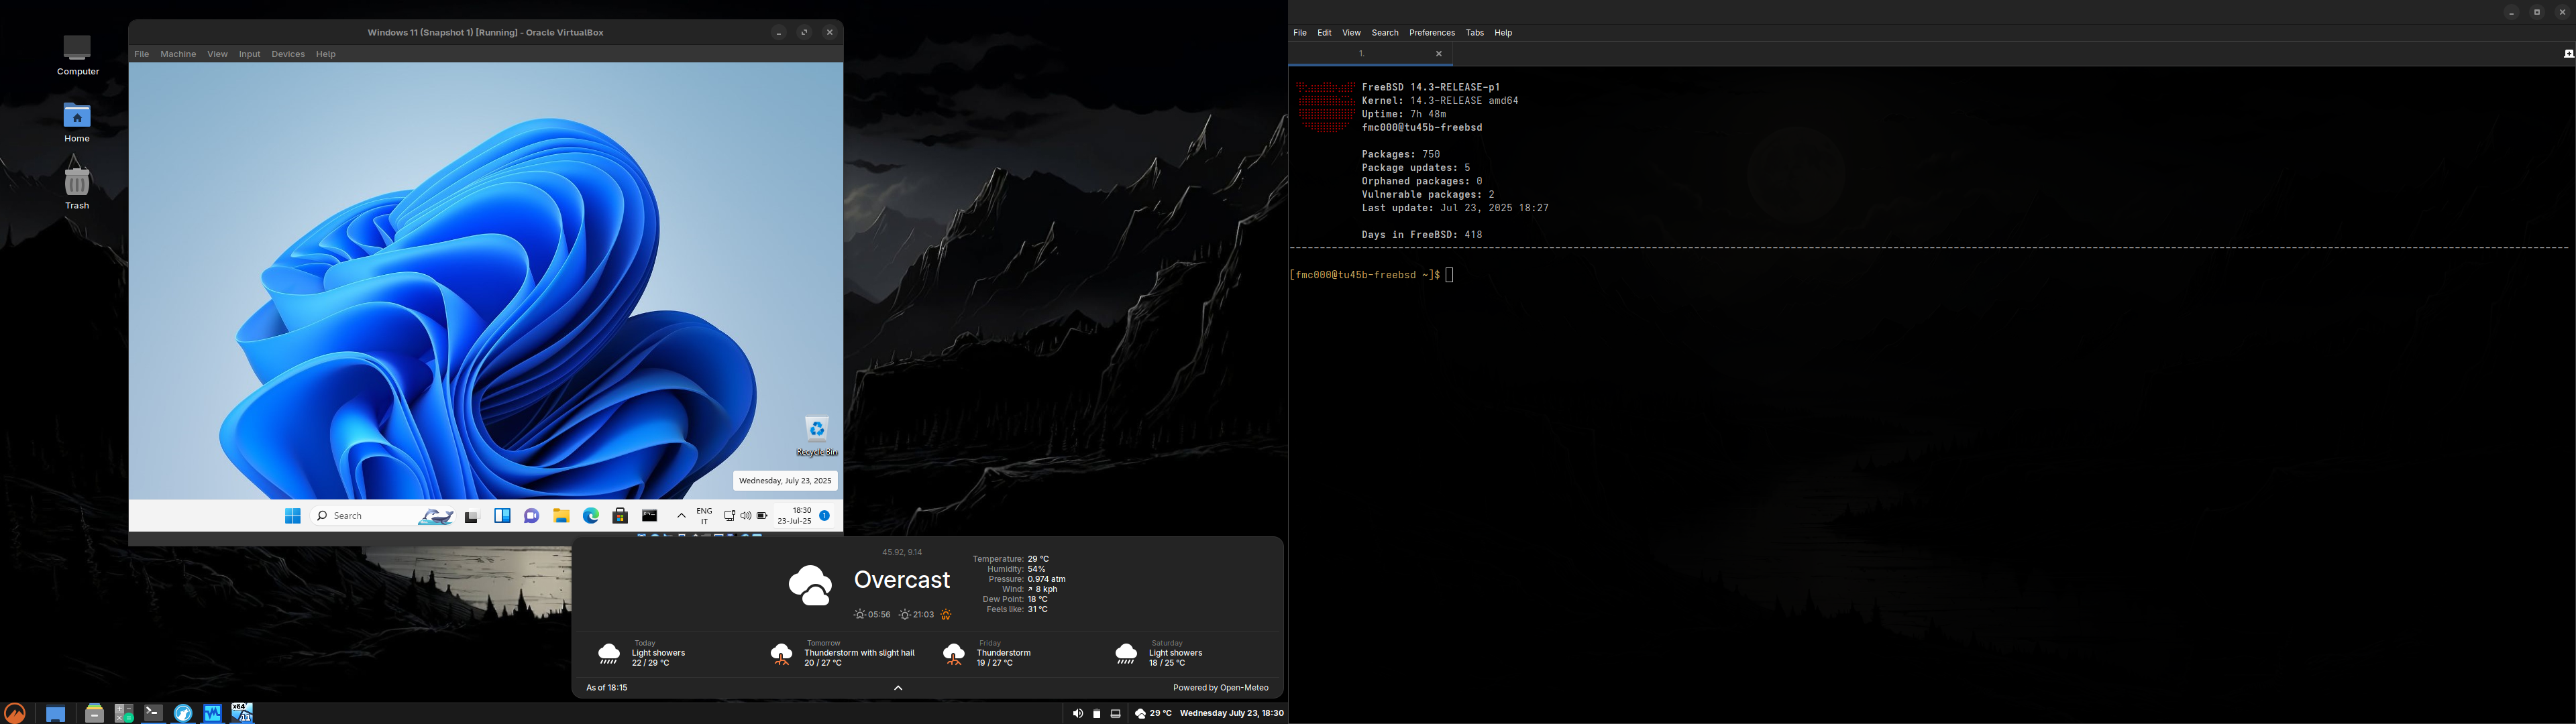Viewport: 2576px width, 724px height.
Task: Open VirtualBox Devices menu
Action: coord(288,54)
